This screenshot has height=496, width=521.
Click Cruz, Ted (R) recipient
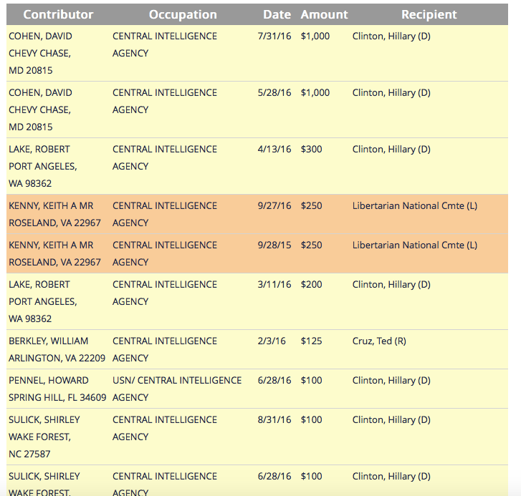(379, 341)
